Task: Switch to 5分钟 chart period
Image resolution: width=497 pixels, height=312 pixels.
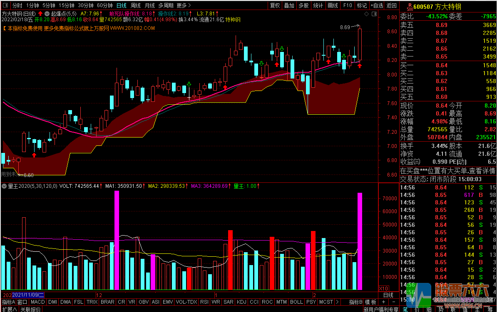Action: pyautogui.click(x=49, y=5)
